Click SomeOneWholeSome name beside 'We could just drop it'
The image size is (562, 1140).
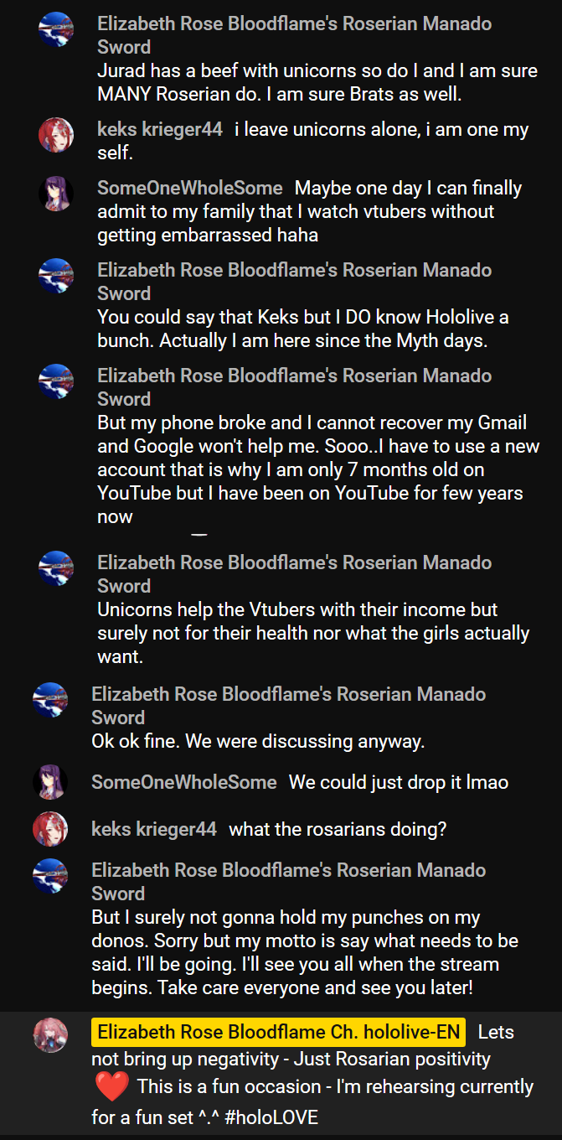coord(183,782)
